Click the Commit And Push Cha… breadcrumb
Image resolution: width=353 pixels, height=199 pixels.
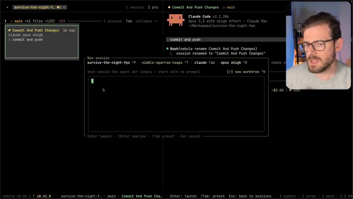[x=142, y=196]
